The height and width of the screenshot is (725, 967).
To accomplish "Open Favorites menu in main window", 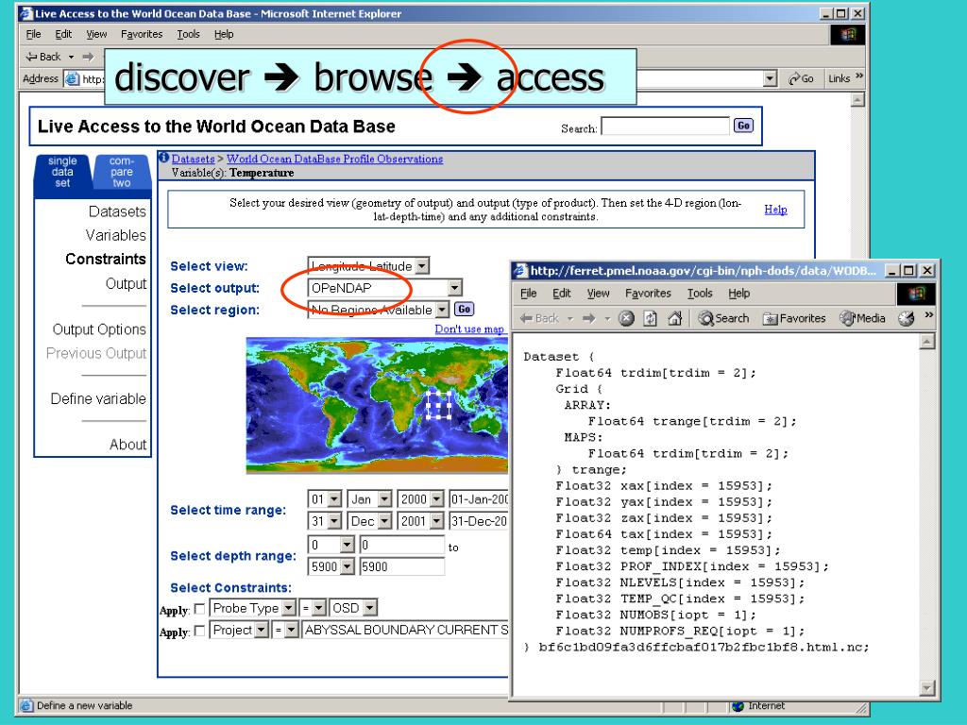I will click(142, 35).
